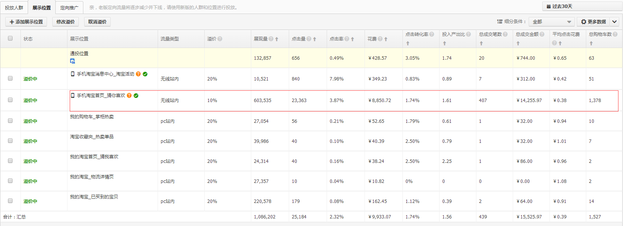Switch to the 投放人群 tab
Image resolution: width=623 pixels, height=226 pixels.
pyautogui.click(x=14, y=8)
